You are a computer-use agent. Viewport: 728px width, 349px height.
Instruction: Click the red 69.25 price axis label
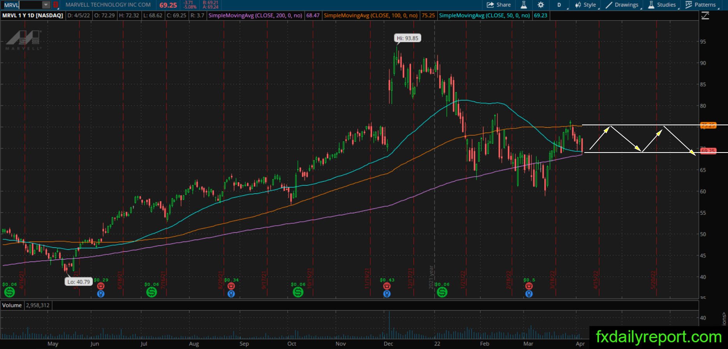tap(708, 151)
